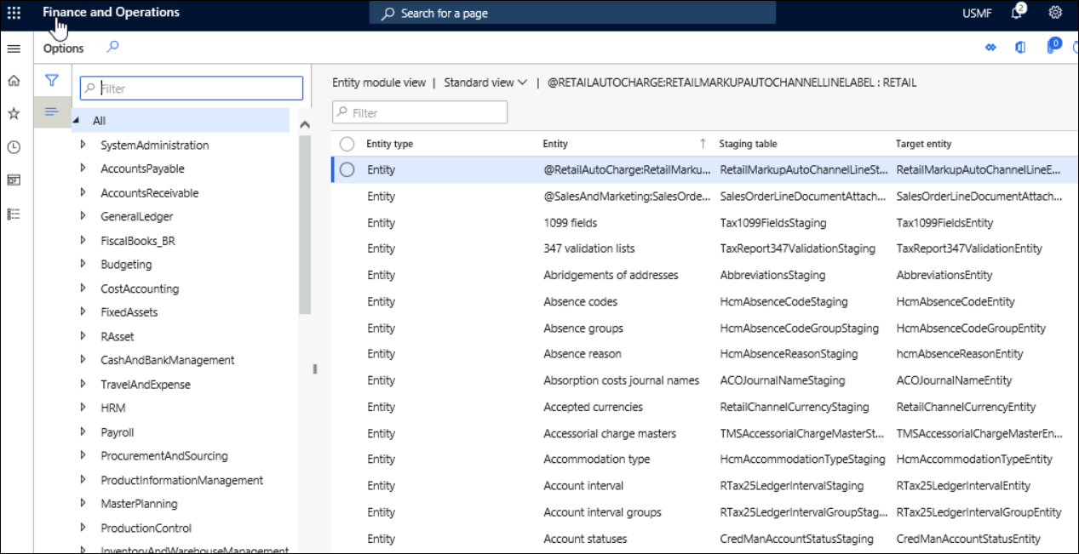
Task: Select the @RetailAutoCharge row radio circle
Action: coord(347,169)
